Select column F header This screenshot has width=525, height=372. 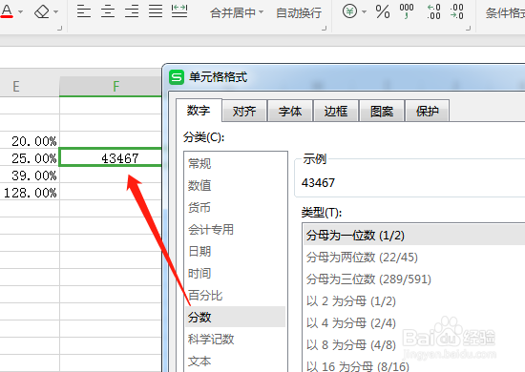111,86
